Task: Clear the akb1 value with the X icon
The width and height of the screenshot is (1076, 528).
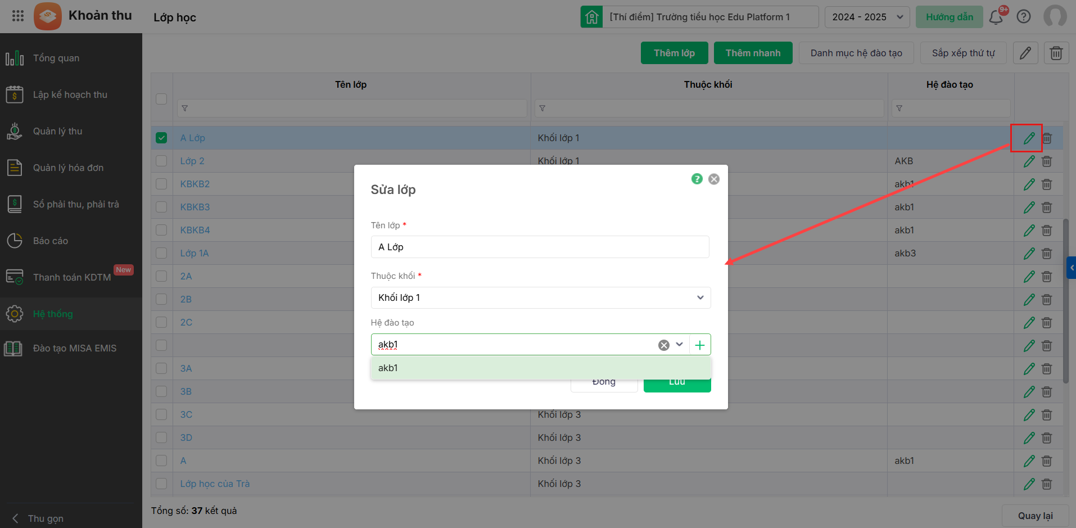Action: tap(664, 345)
